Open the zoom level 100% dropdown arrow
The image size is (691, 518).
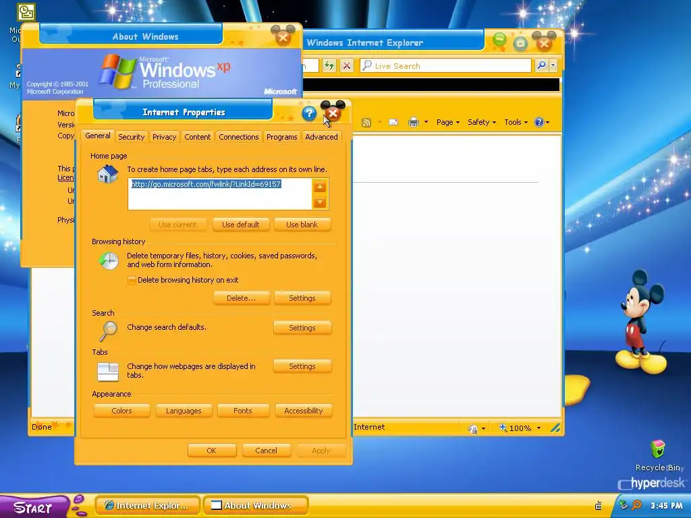538,428
